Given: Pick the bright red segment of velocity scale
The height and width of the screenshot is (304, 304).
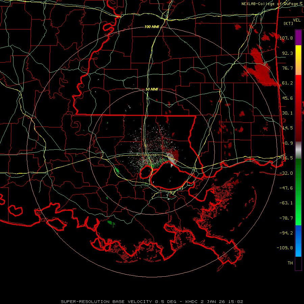Looking at the screenshot, I should tap(298, 83).
